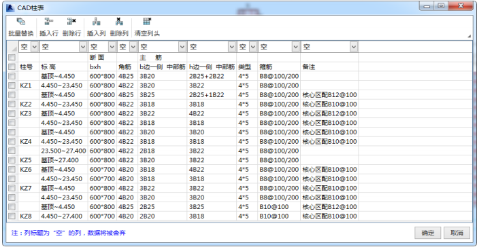Click the 插入行 insert row icon
This screenshot has width=477, height=247.
point(49,22)
